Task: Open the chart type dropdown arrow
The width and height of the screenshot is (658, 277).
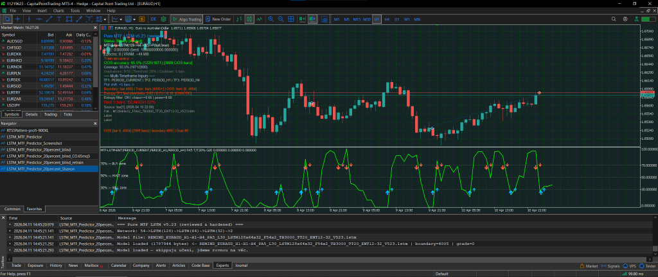Action: click(x=121, y=19)
